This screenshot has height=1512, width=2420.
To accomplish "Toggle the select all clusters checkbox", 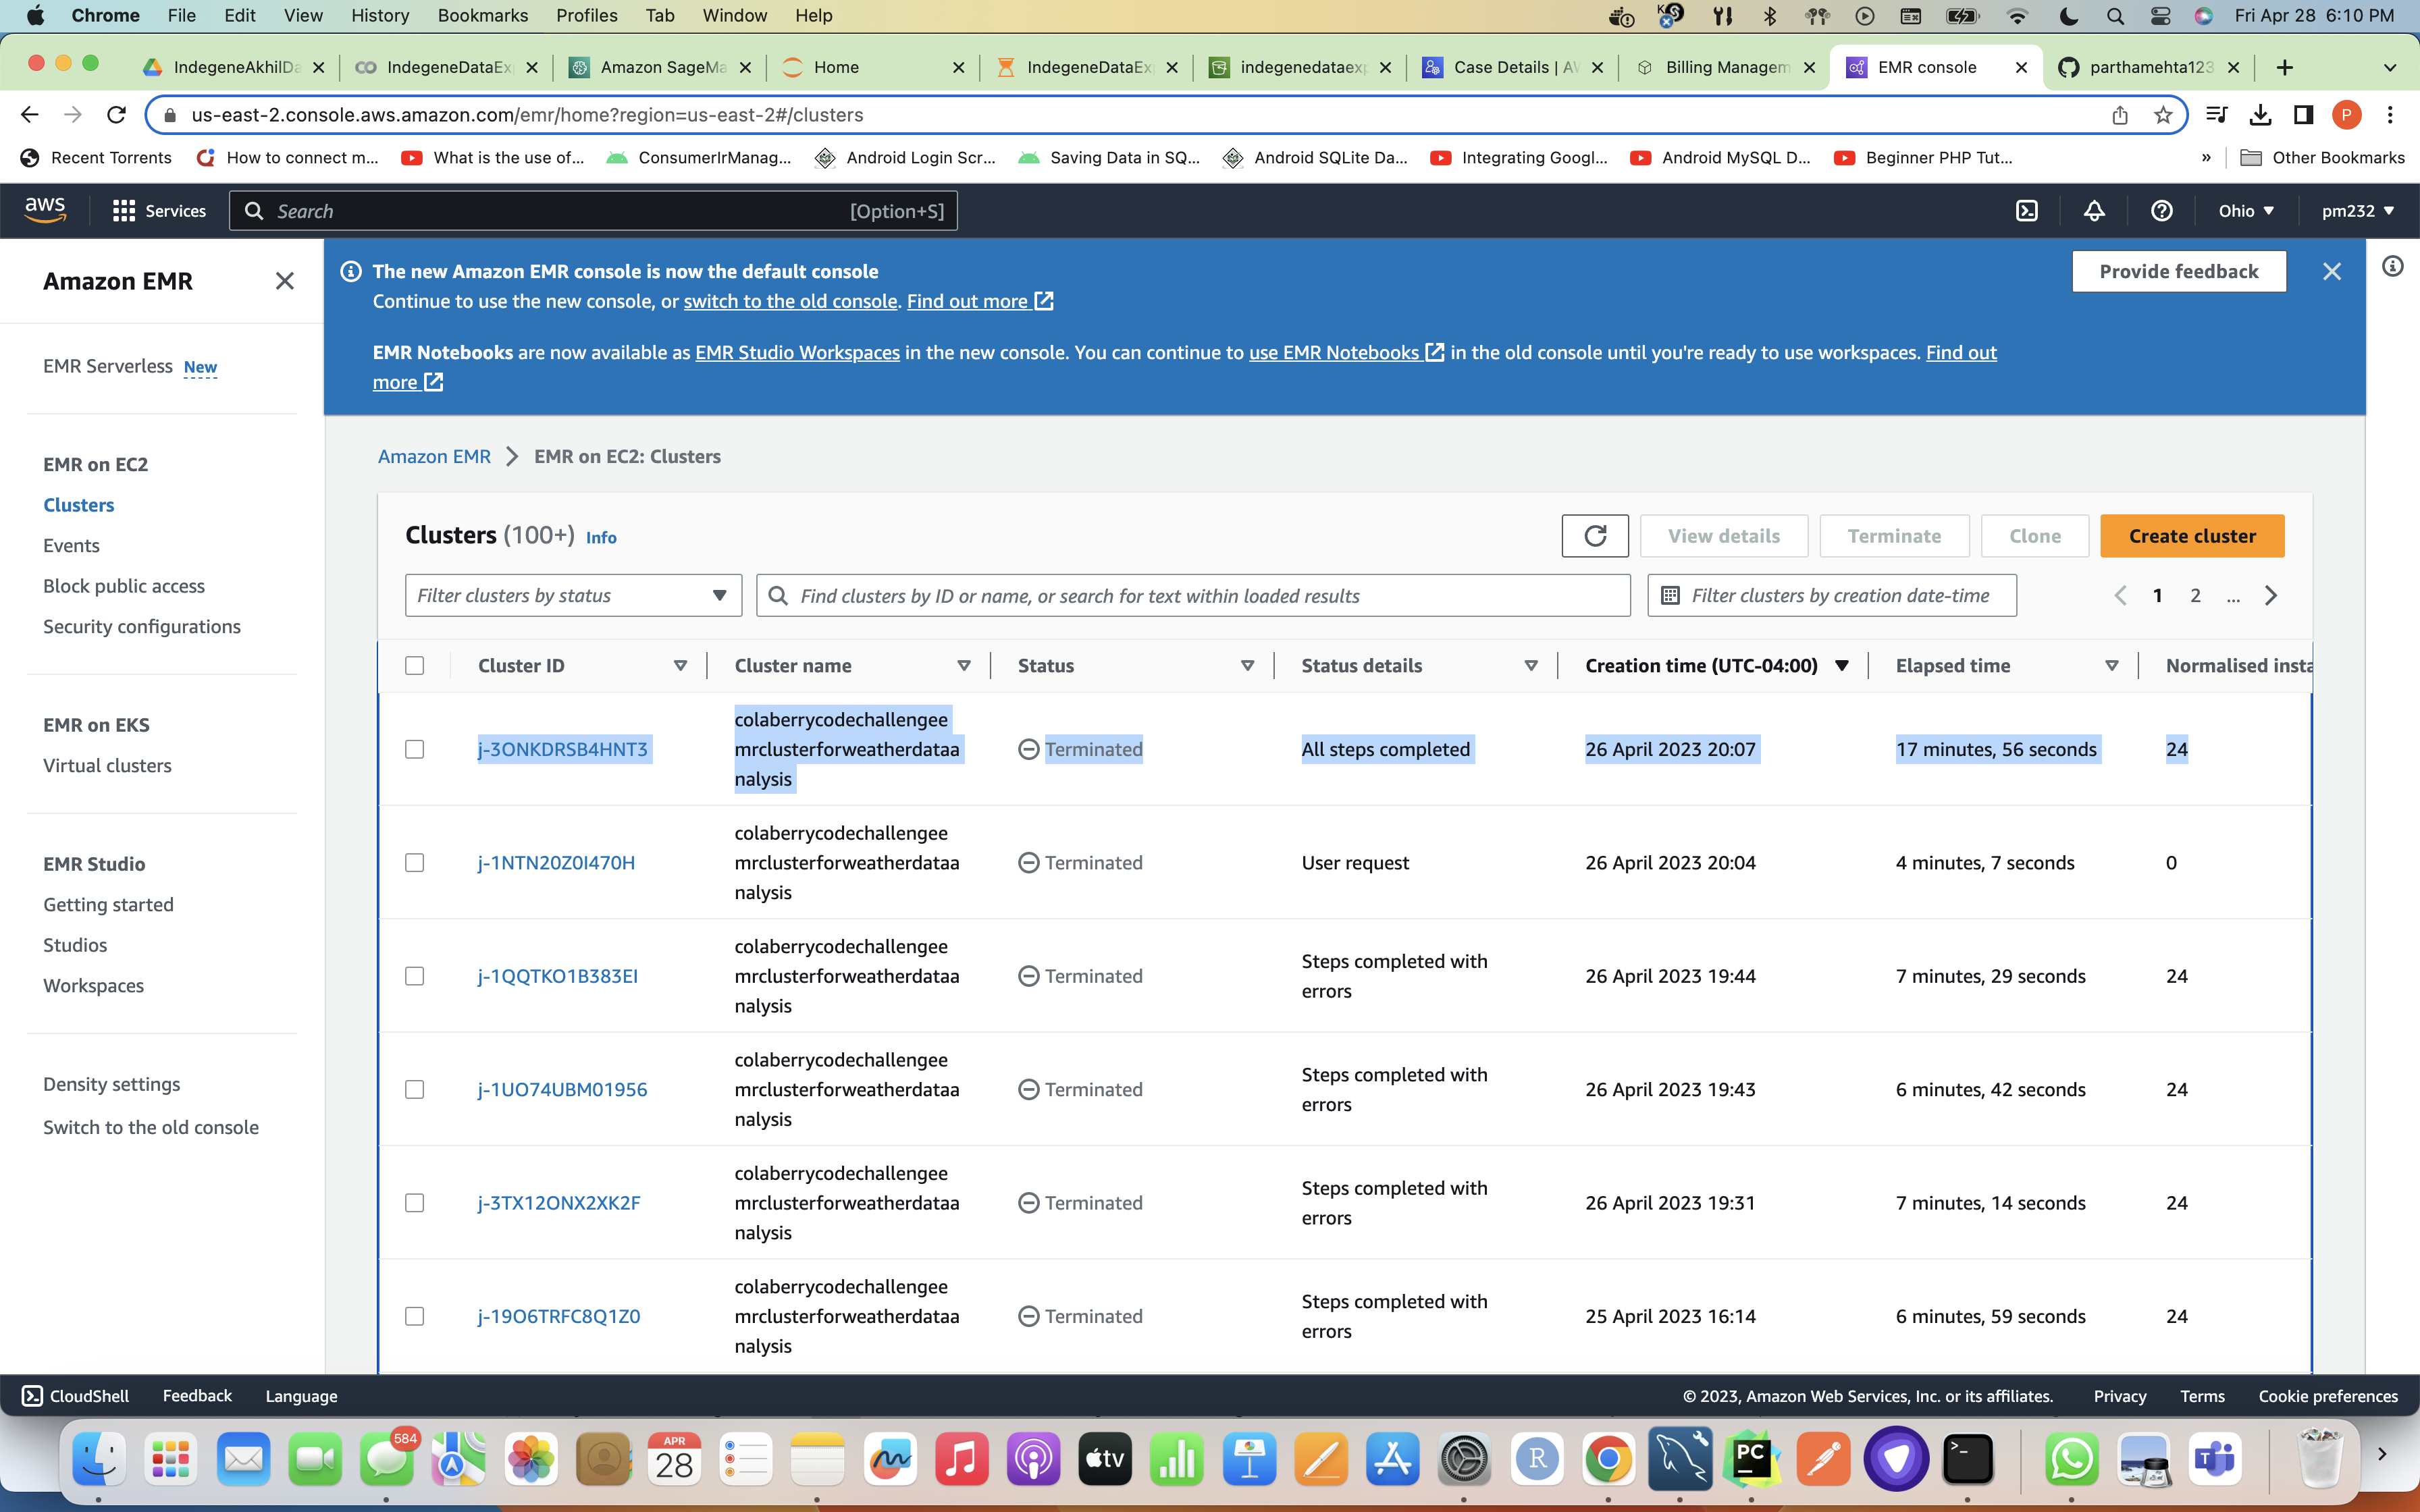I will (x=414, y=666).
